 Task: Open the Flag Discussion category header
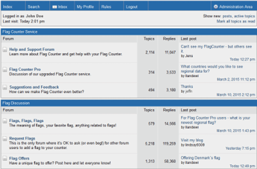pyautogui.click(x=16, y=103)
